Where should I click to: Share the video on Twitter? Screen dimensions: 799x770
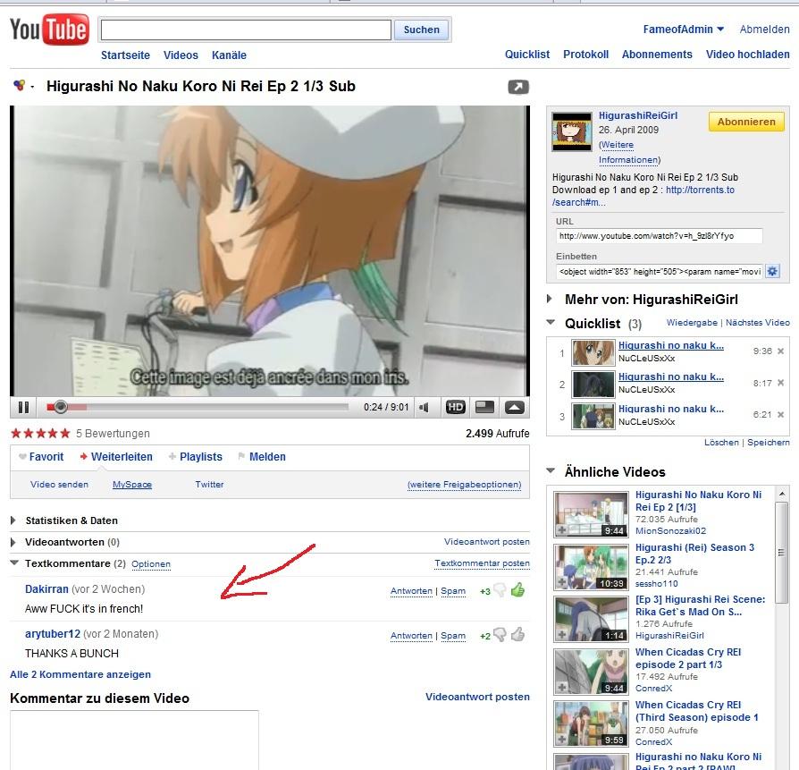pos(209,485)
